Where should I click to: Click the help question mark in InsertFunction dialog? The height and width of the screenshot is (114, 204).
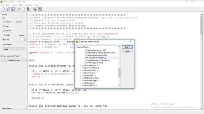point(124,41)
